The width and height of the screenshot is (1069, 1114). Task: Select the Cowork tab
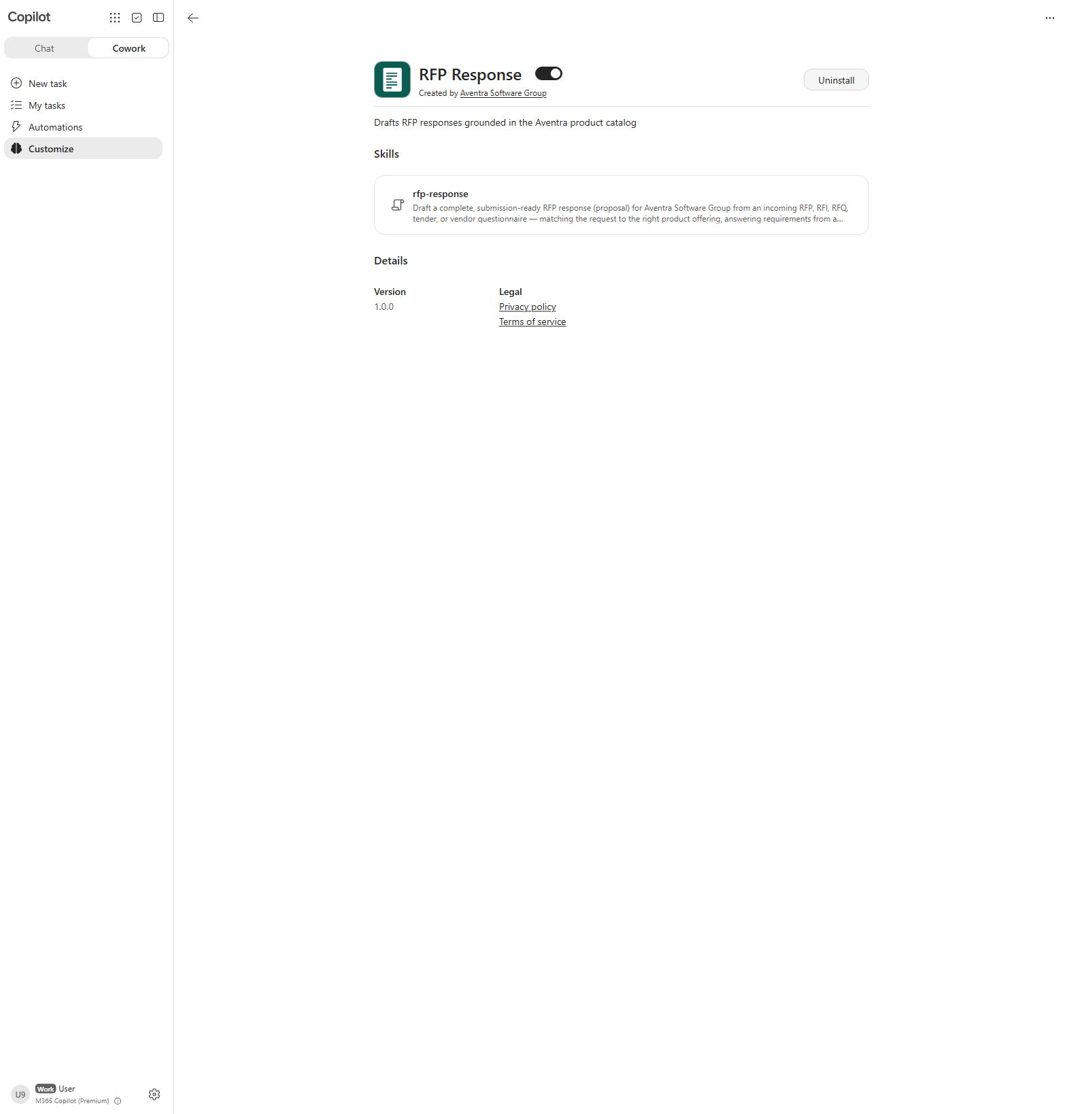(x=129, y=48)
